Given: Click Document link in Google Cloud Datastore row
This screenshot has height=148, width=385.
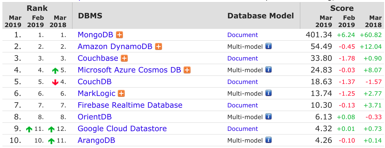Looking at the screenshot, I should tap(243, 129).
